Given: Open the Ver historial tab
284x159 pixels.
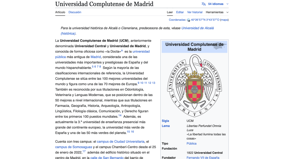Looking at the screenshot, I should point(195,12).
